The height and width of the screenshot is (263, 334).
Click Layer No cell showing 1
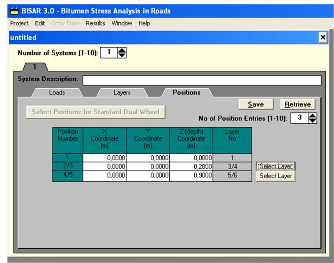[x=233, y=158]
